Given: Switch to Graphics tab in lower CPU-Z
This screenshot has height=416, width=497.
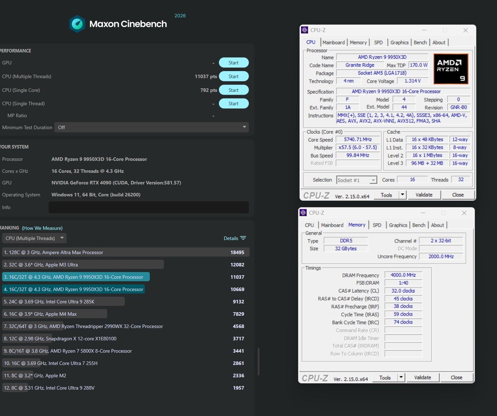Looking at the screenshot, I should pos(398,225).
